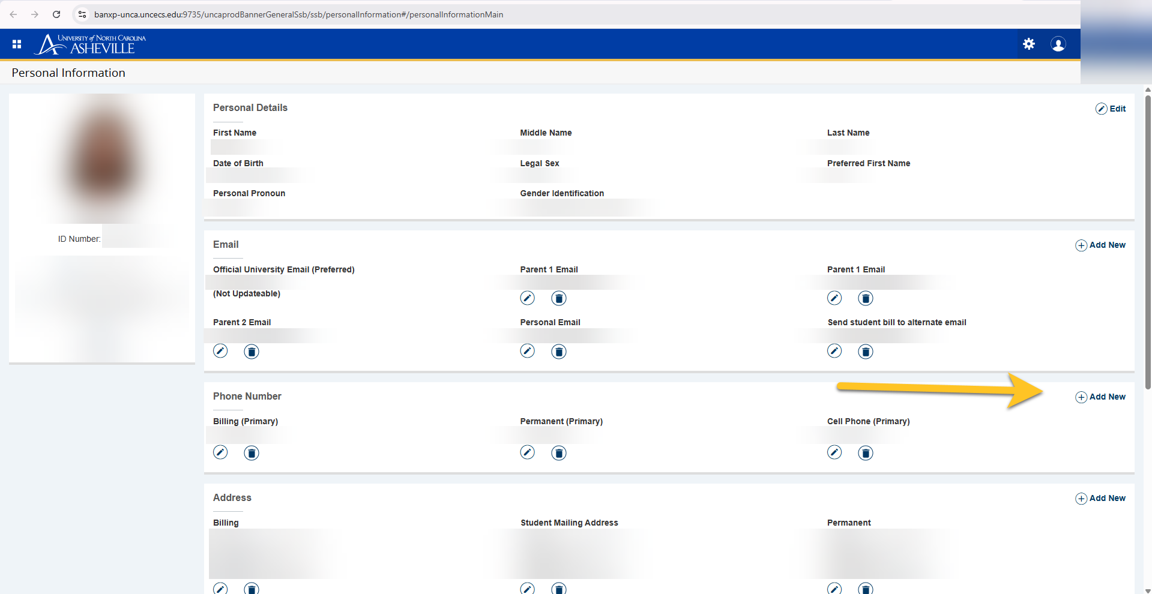Image resolution: width=1152 pixels, height=594 pixels.
Task: Edit the Billing (Primary) phone number
Action: pyautogui.click(x=220, y=452)
